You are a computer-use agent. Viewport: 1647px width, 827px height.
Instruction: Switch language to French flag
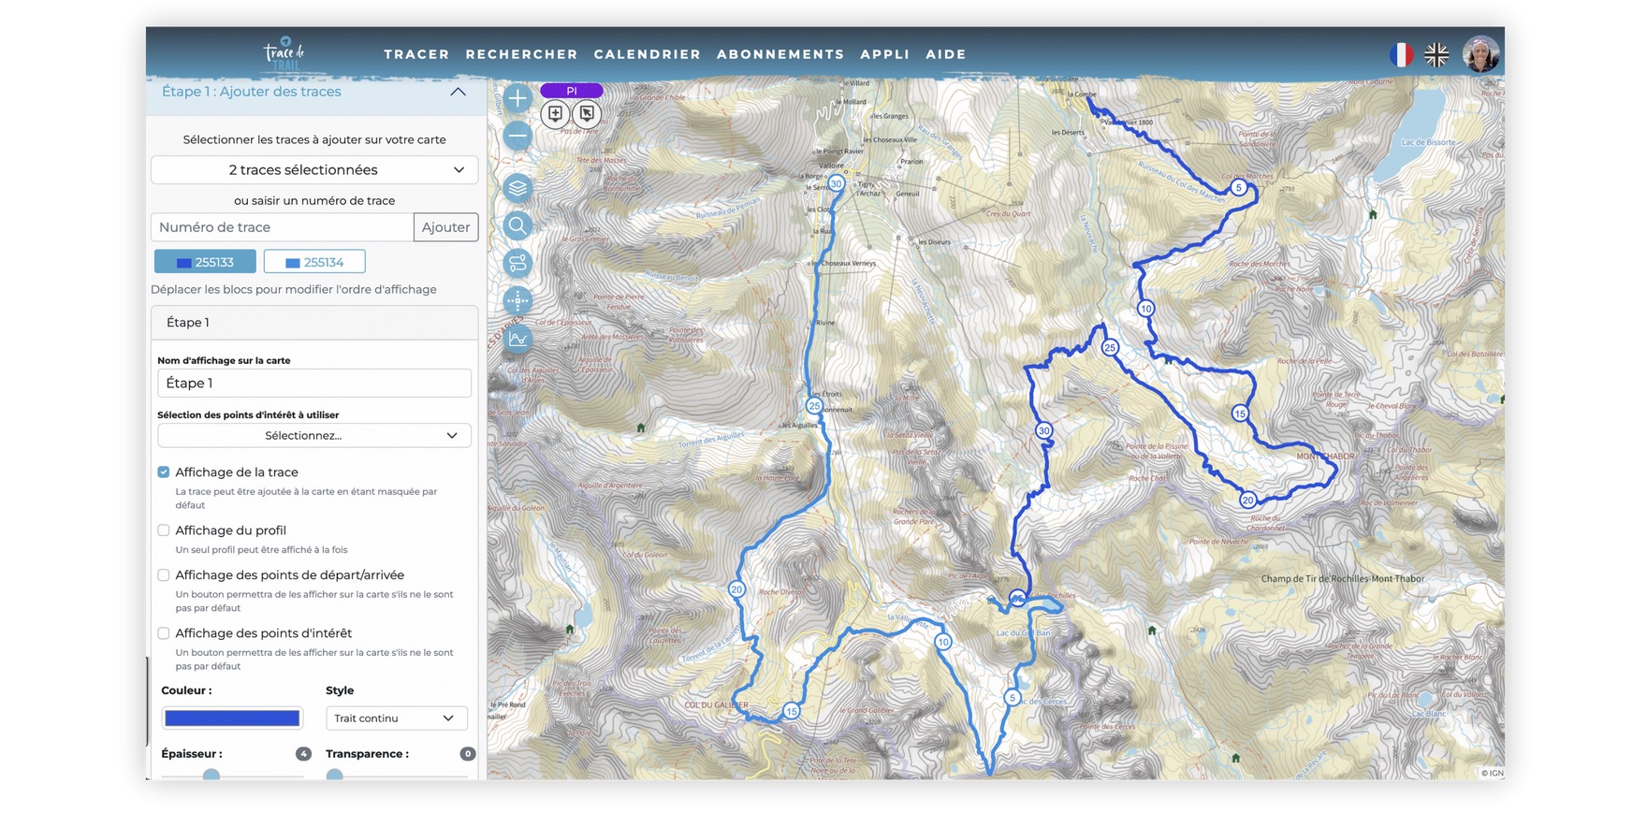coord(1401,55)
